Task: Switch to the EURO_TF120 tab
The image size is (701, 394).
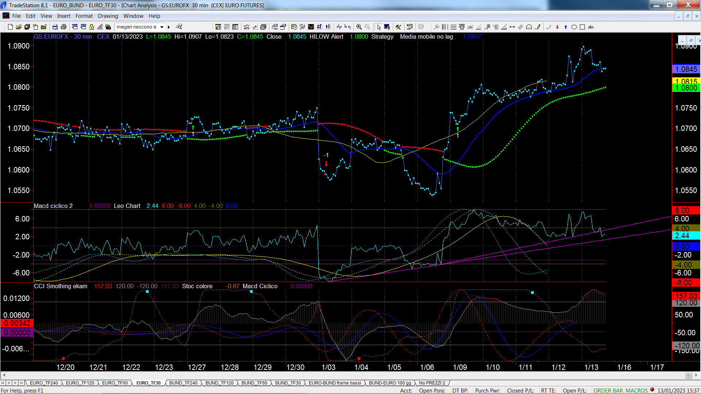Action: click(x=80, y=383)
